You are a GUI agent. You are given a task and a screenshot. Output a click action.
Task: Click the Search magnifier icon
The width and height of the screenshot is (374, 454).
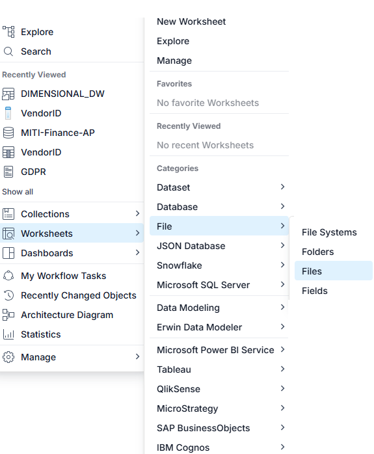point(8,51)
